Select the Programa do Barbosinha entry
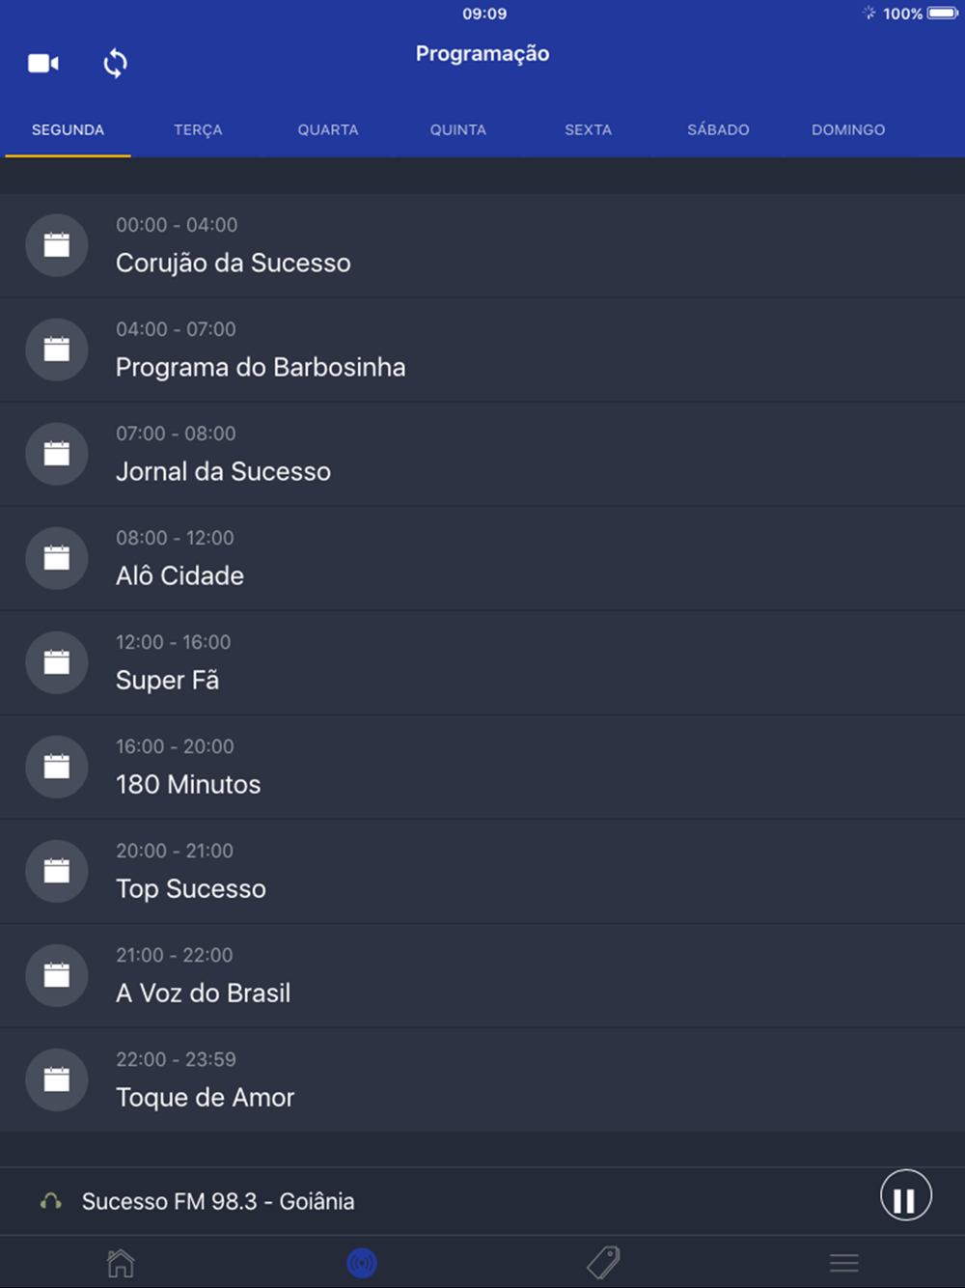The image size is (965, 1288). (482, 350)
